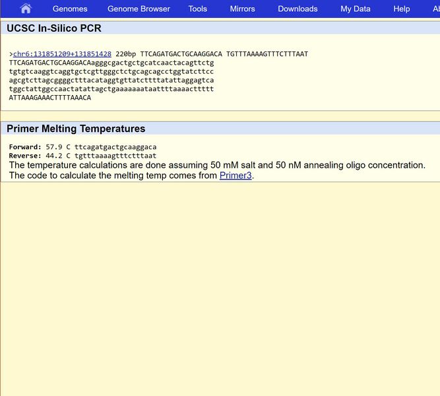Click the UCSC In-Silico PCR heading
The width and height of the screenshot is (440, 396).
point(54,28)
